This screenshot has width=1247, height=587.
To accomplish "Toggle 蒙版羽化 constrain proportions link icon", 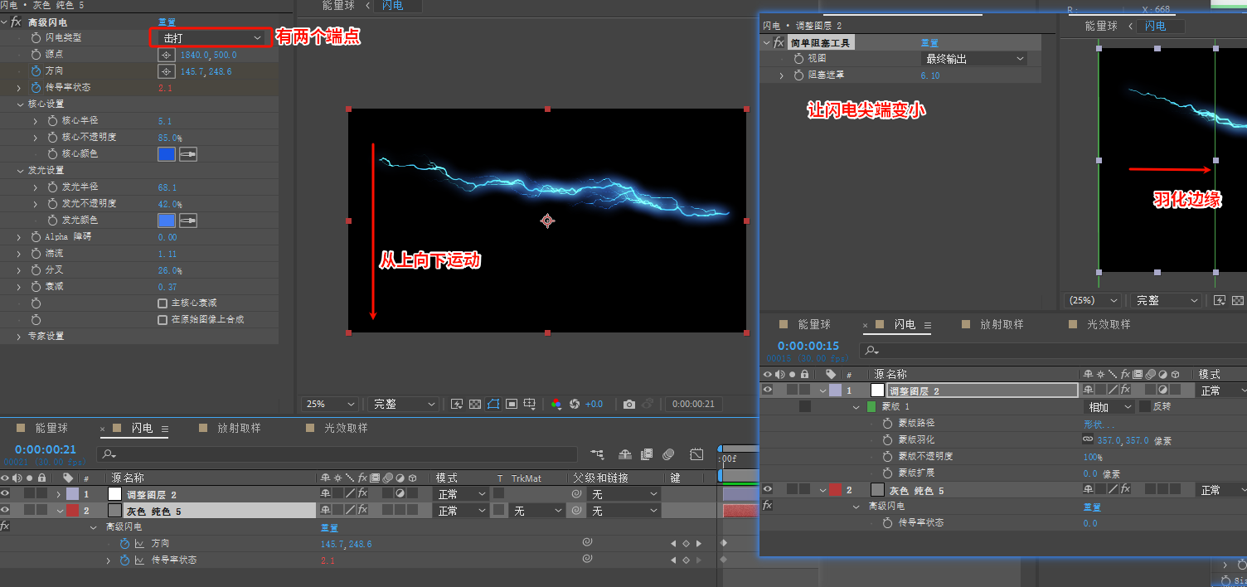I will click(1088, 440).
